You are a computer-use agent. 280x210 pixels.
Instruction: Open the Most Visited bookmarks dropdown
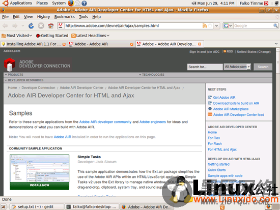pyautogui.click(x=17, y=36)
